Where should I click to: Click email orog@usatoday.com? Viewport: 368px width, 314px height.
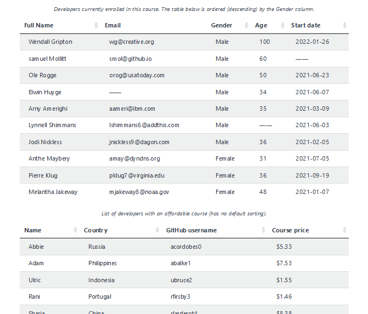click(x=137, y=76)
